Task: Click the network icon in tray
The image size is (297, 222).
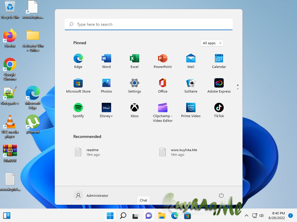Action: coord(254,216)
